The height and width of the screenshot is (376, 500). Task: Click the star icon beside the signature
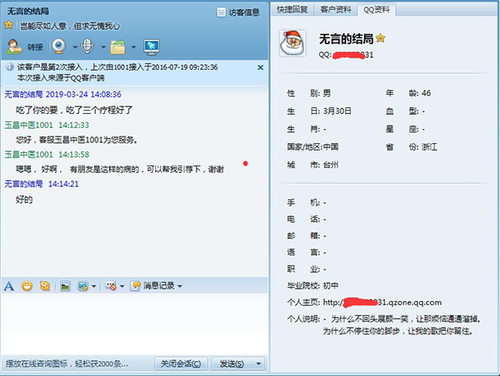point(8,25)
